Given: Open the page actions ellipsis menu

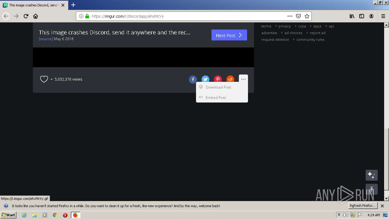Looking at the screenshot, I should [290, 16].
